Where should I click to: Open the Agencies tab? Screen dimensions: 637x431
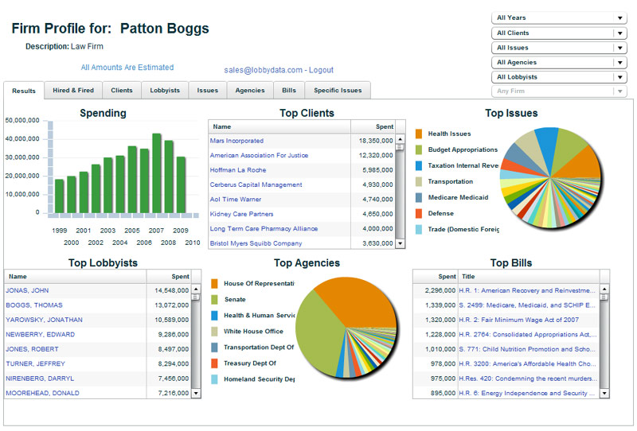click(250, 90)
